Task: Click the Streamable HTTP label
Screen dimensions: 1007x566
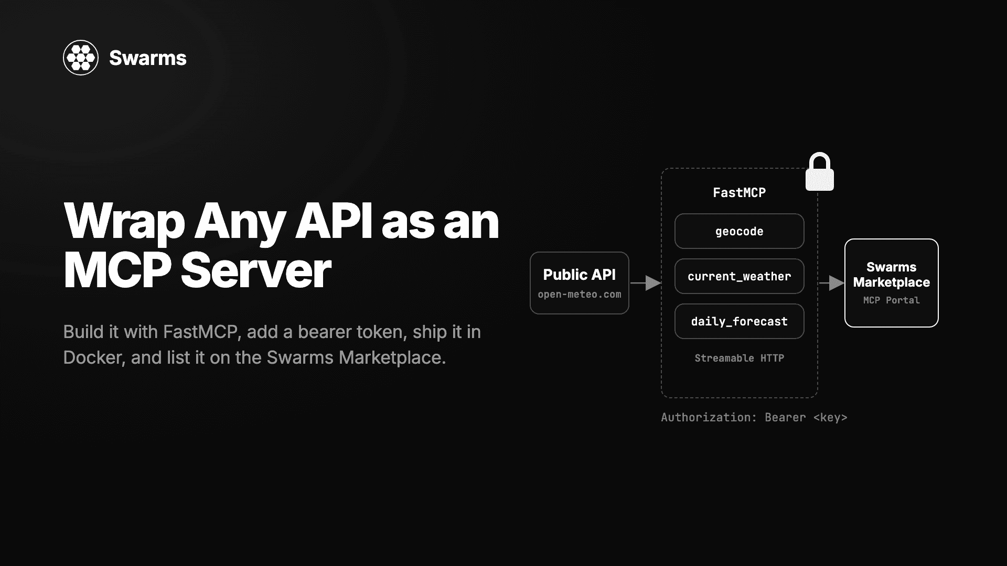Action: click(739, 358)
